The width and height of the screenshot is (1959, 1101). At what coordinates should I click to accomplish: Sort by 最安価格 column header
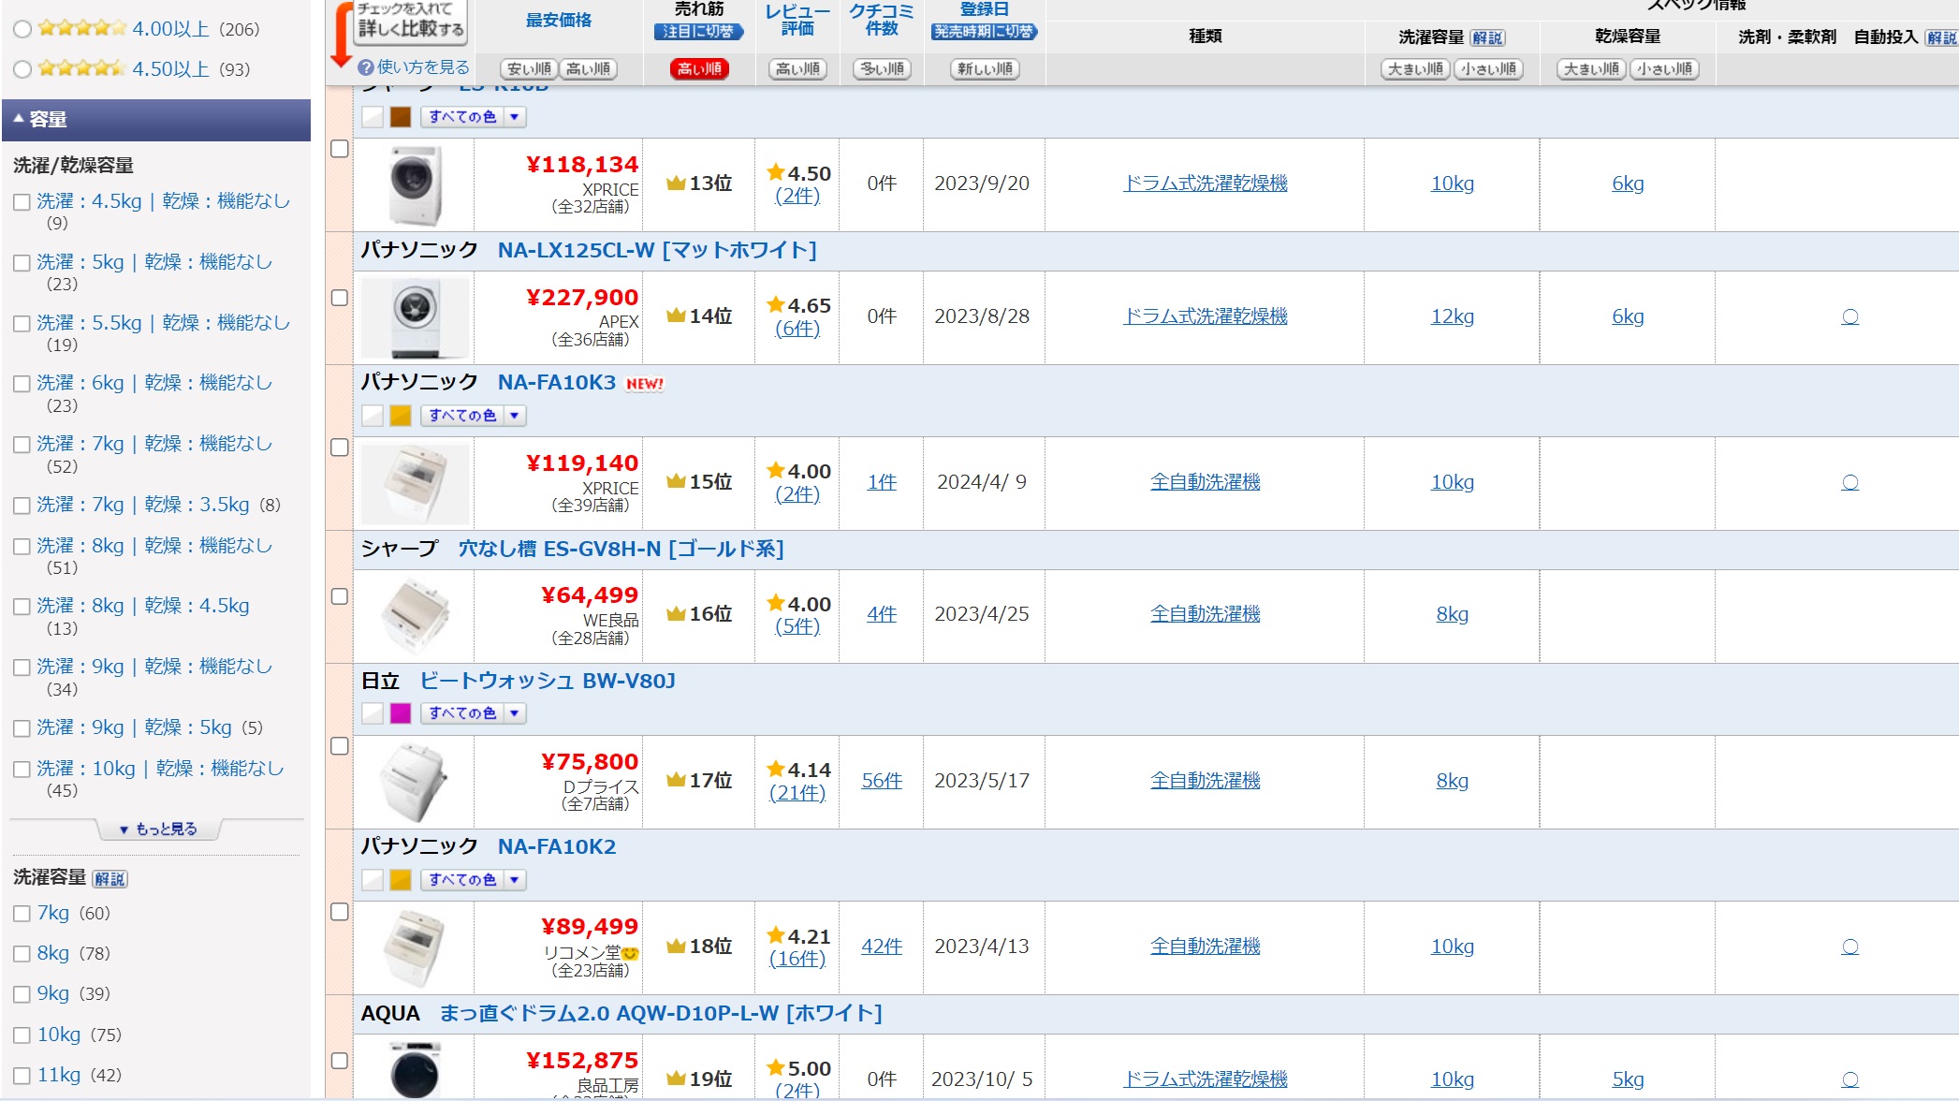[x=559, y=21]
